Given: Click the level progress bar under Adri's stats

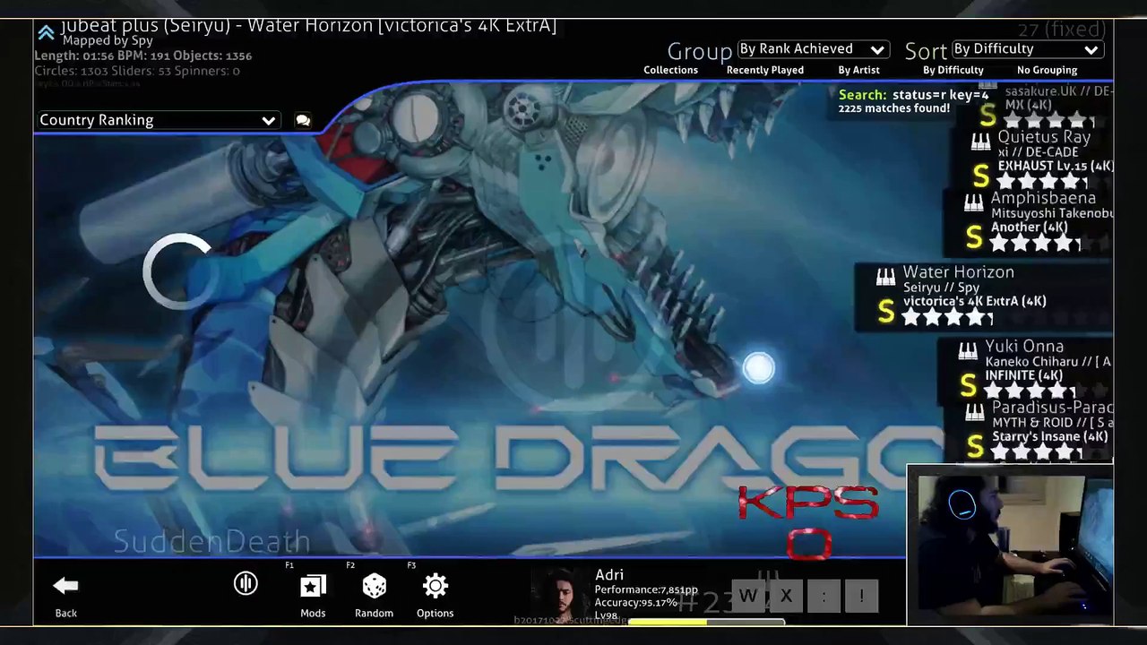Looking at the screenshot, I should [x=706, y=621].
